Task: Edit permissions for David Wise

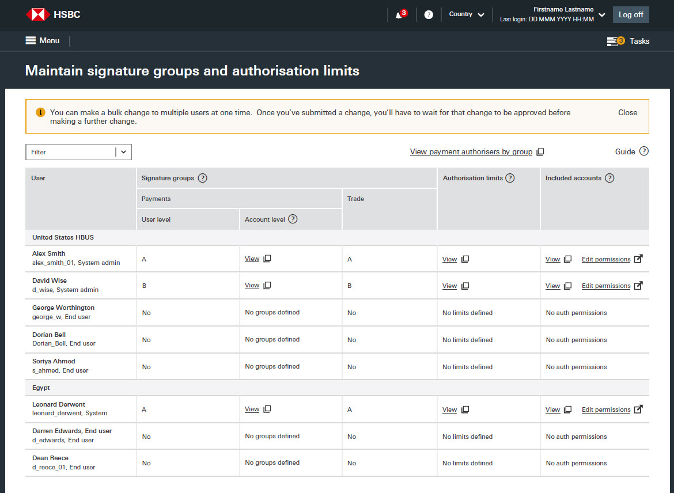Action: pos(606,286)
